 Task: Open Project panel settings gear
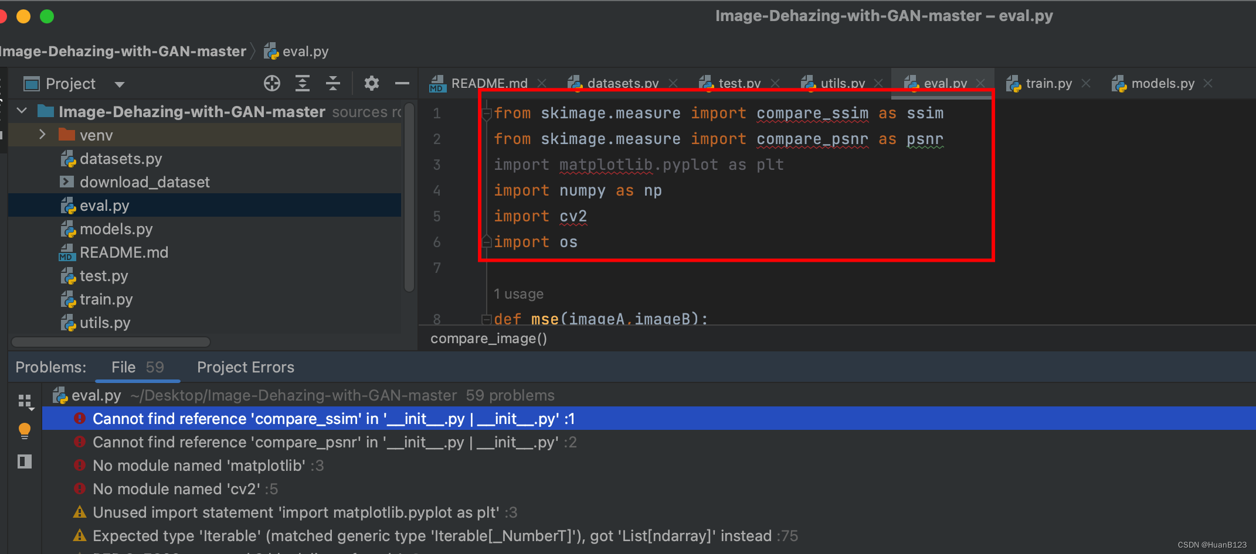click(371, 84)
